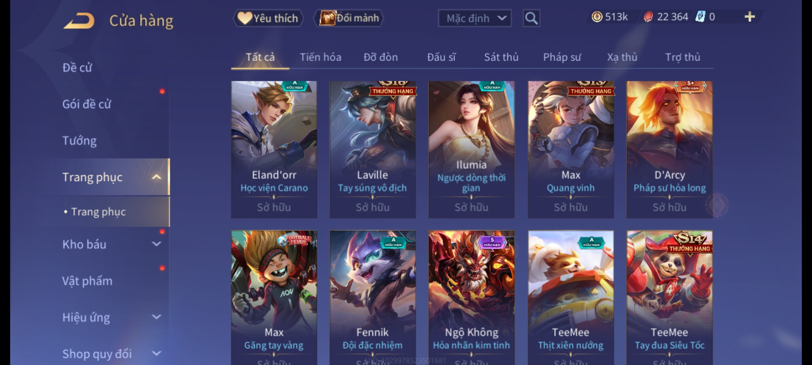Tap the plus icon to add currency
Viewport: 812px width, 365px height.
pyautogui.click(x=749, y=17)
